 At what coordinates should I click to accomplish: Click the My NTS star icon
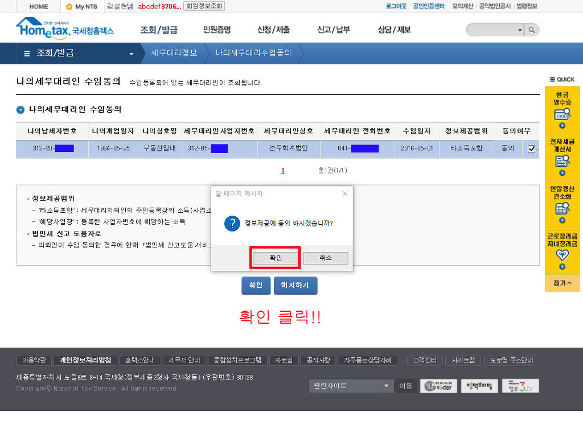pos(69,6)
